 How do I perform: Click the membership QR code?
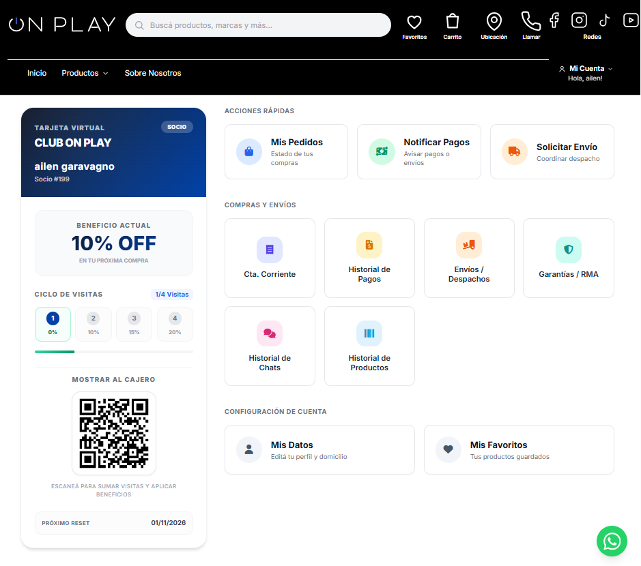coord(113,433)
